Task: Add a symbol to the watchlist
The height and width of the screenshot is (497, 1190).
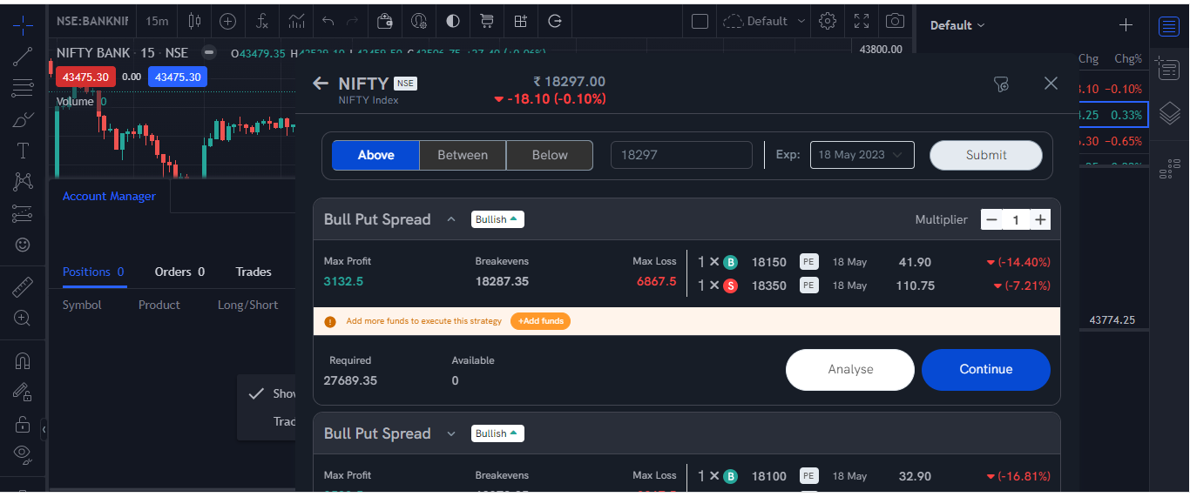Action: point(1126,25)
